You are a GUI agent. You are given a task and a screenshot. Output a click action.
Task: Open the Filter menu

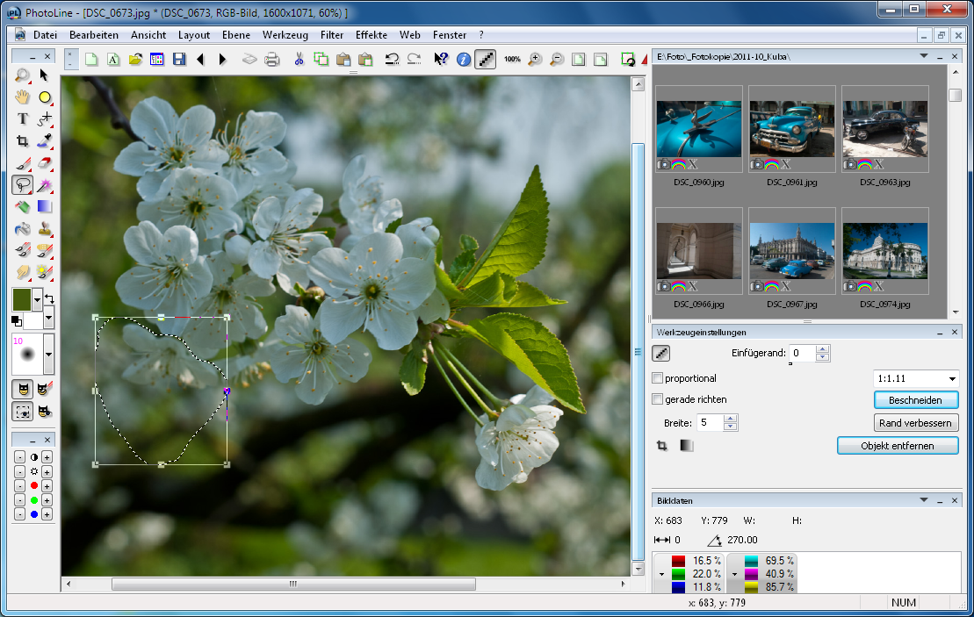332,35
